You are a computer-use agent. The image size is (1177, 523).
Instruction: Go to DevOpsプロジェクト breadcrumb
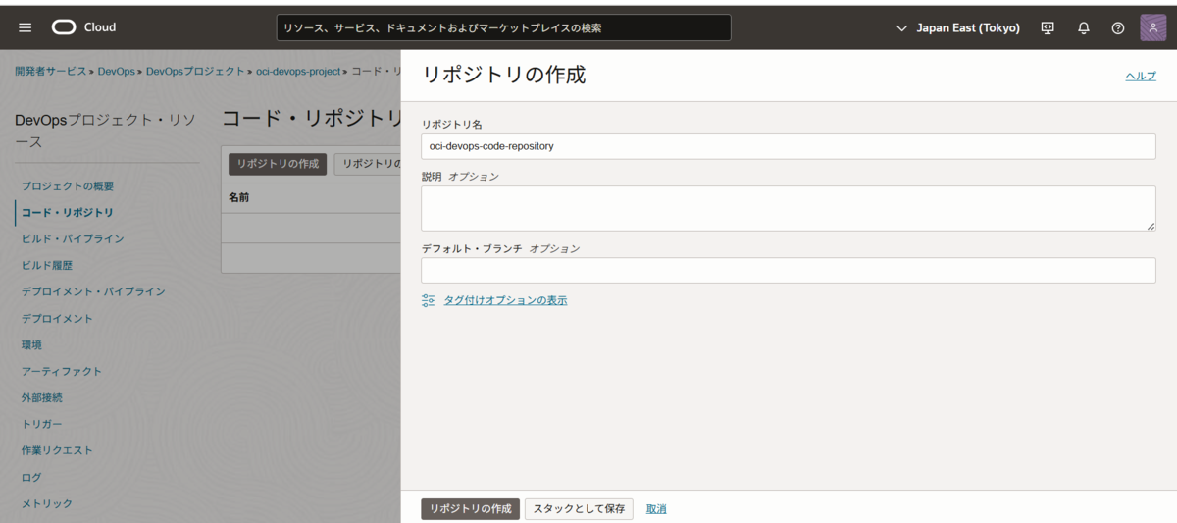(195, 72)
